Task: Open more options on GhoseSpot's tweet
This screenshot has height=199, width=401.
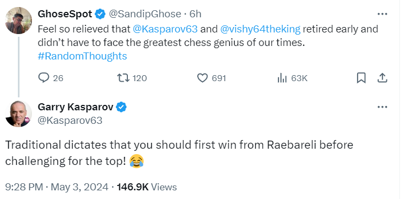Action: (x=383, y=14)
